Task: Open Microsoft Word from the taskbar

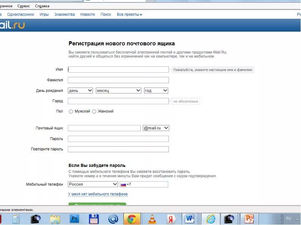Action: pyautogui.click(x=190, y=219)
